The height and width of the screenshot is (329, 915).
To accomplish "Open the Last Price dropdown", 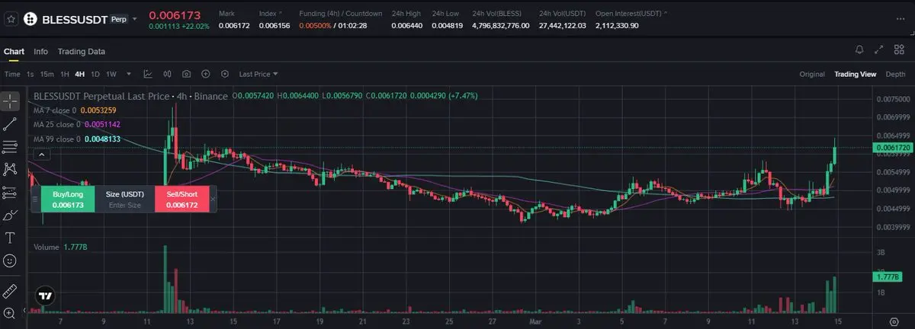I will click(x=258, y=74).
